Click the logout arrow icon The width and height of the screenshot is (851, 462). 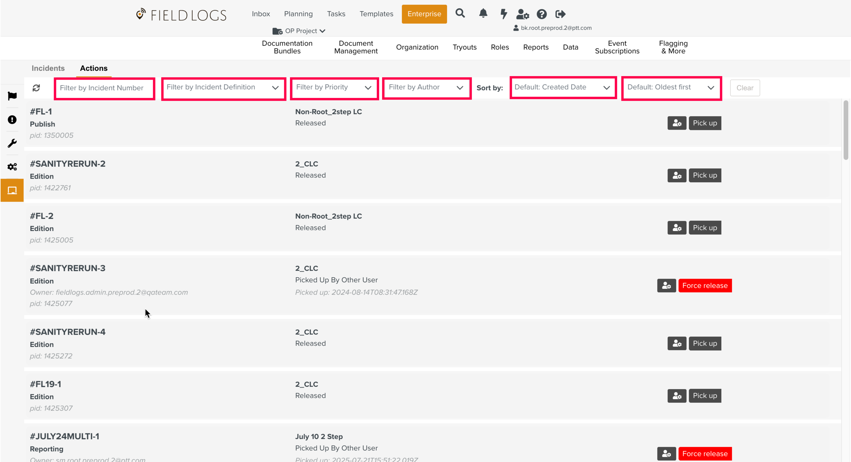pyautogui.click(x=560, y=14)
